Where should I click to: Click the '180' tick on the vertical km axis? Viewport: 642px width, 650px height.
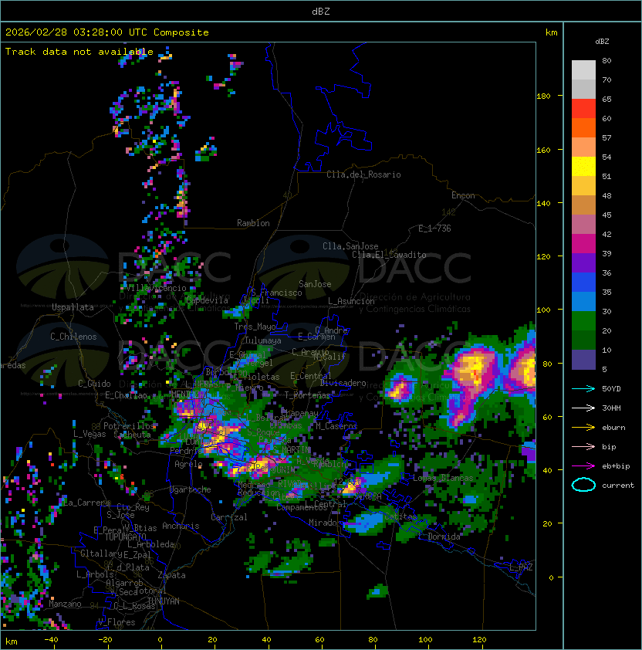coord(543,96)
